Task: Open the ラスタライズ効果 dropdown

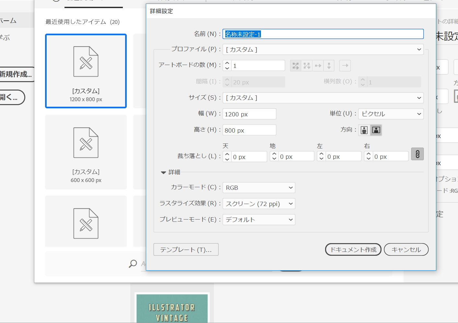Action: coord(259,204)
